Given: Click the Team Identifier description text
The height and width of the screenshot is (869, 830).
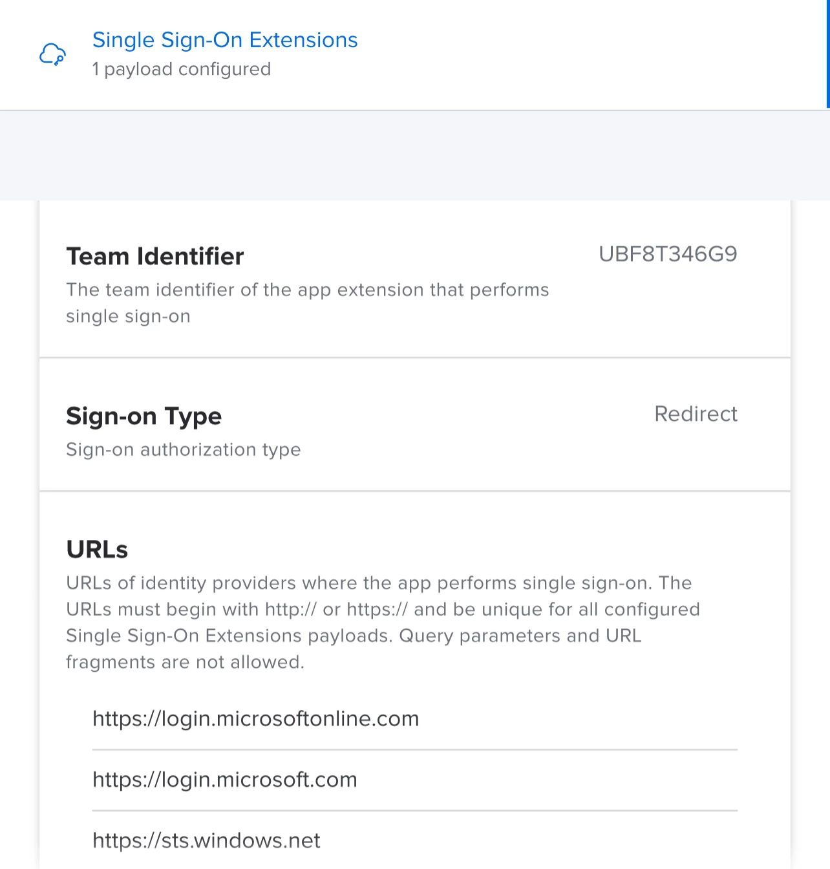Looking at the screenshot, I should pyautogui.click(x=308, y=303).
